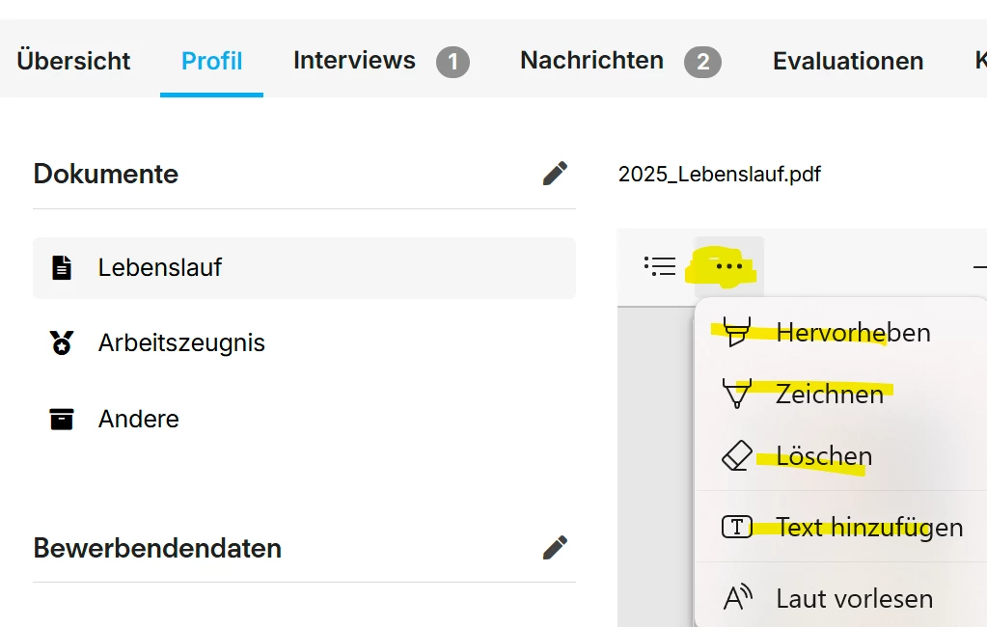This screenshot has height=627, width=987.
Task: Go to the Nachrichten tab
Action: pos(591,61)
